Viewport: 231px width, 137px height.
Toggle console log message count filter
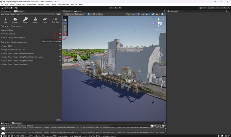(154, 126)
